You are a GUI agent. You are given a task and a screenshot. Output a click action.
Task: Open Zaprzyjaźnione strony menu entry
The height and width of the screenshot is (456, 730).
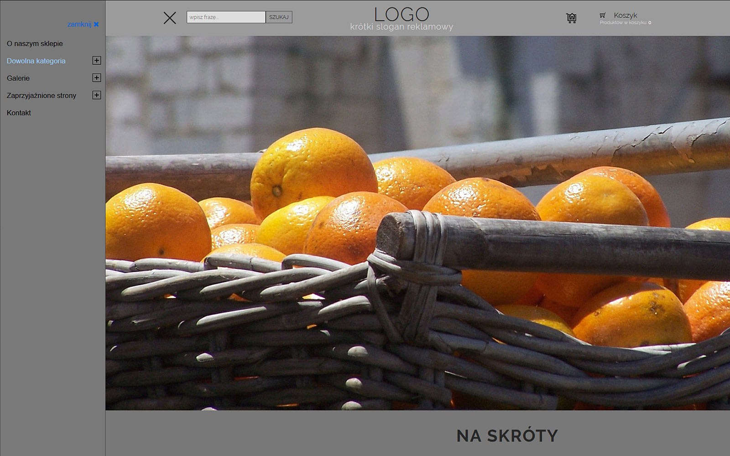(42, 96)
